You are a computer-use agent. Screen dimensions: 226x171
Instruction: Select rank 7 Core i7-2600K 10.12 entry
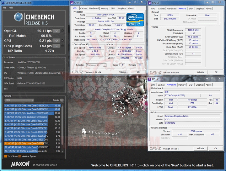(x=32, y=128)
